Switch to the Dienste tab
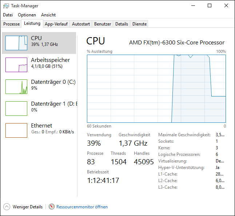Image resolution: width=235 pixels, height=216 pixels. coord(140,24)
